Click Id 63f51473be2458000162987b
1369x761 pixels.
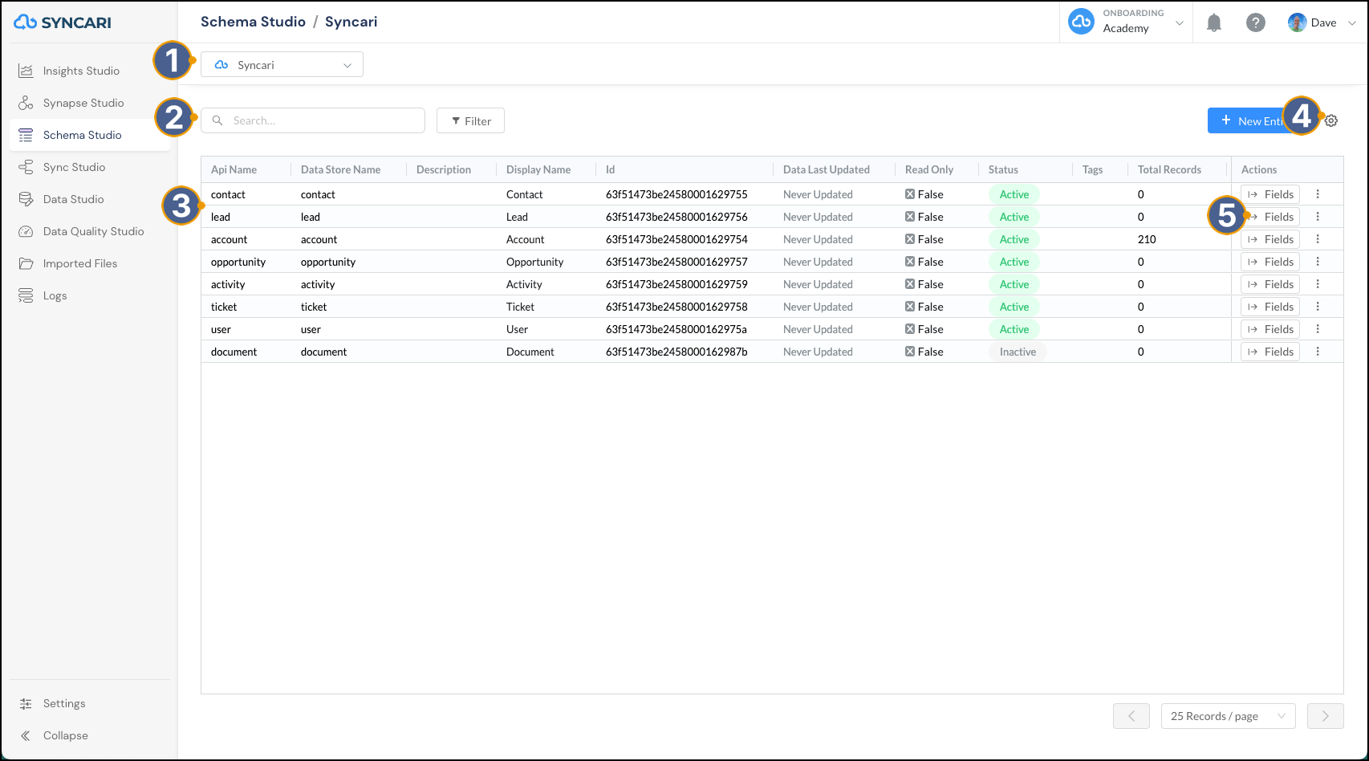pos(676,352)
